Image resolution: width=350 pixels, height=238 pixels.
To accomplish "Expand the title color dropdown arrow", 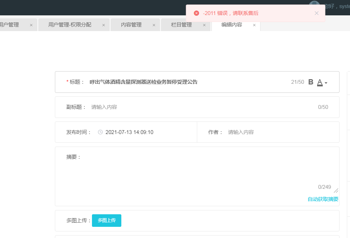I will 326,83.
